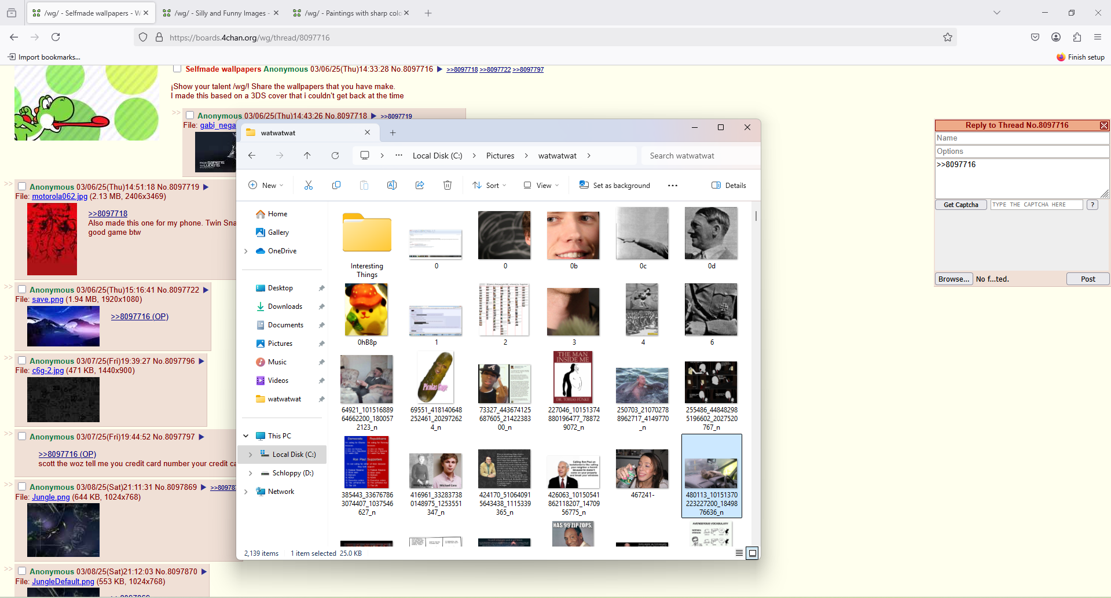Click the Explorer vertical scrollbar thumb

click(x=756, y=216)
